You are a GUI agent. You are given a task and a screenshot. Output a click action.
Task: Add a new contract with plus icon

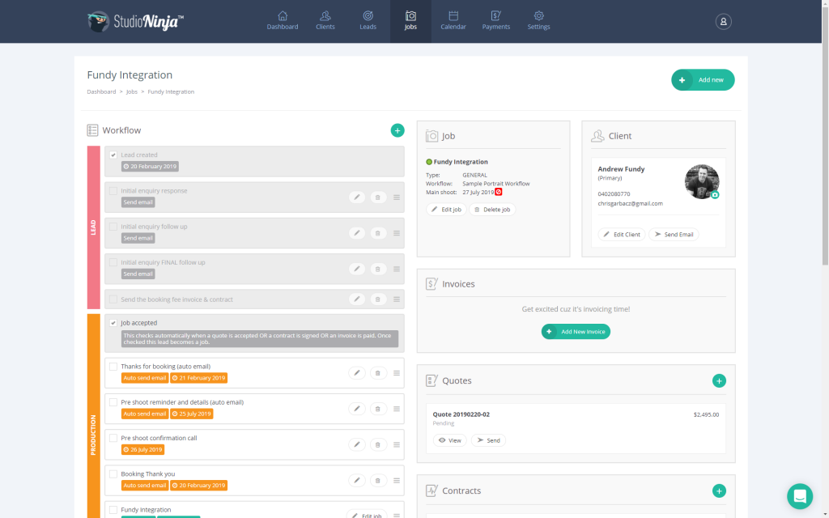[x=719, y=490]
